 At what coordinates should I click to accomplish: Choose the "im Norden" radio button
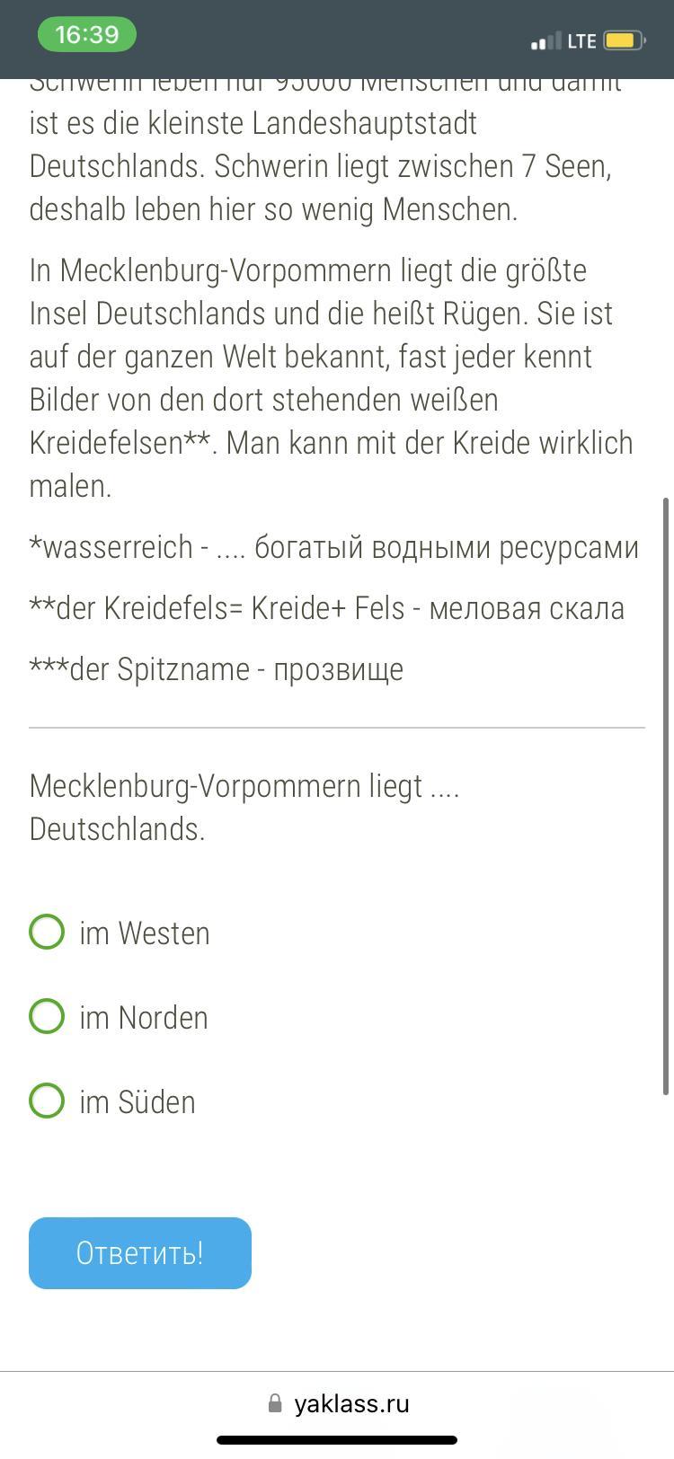click(x=47, y=1016)
